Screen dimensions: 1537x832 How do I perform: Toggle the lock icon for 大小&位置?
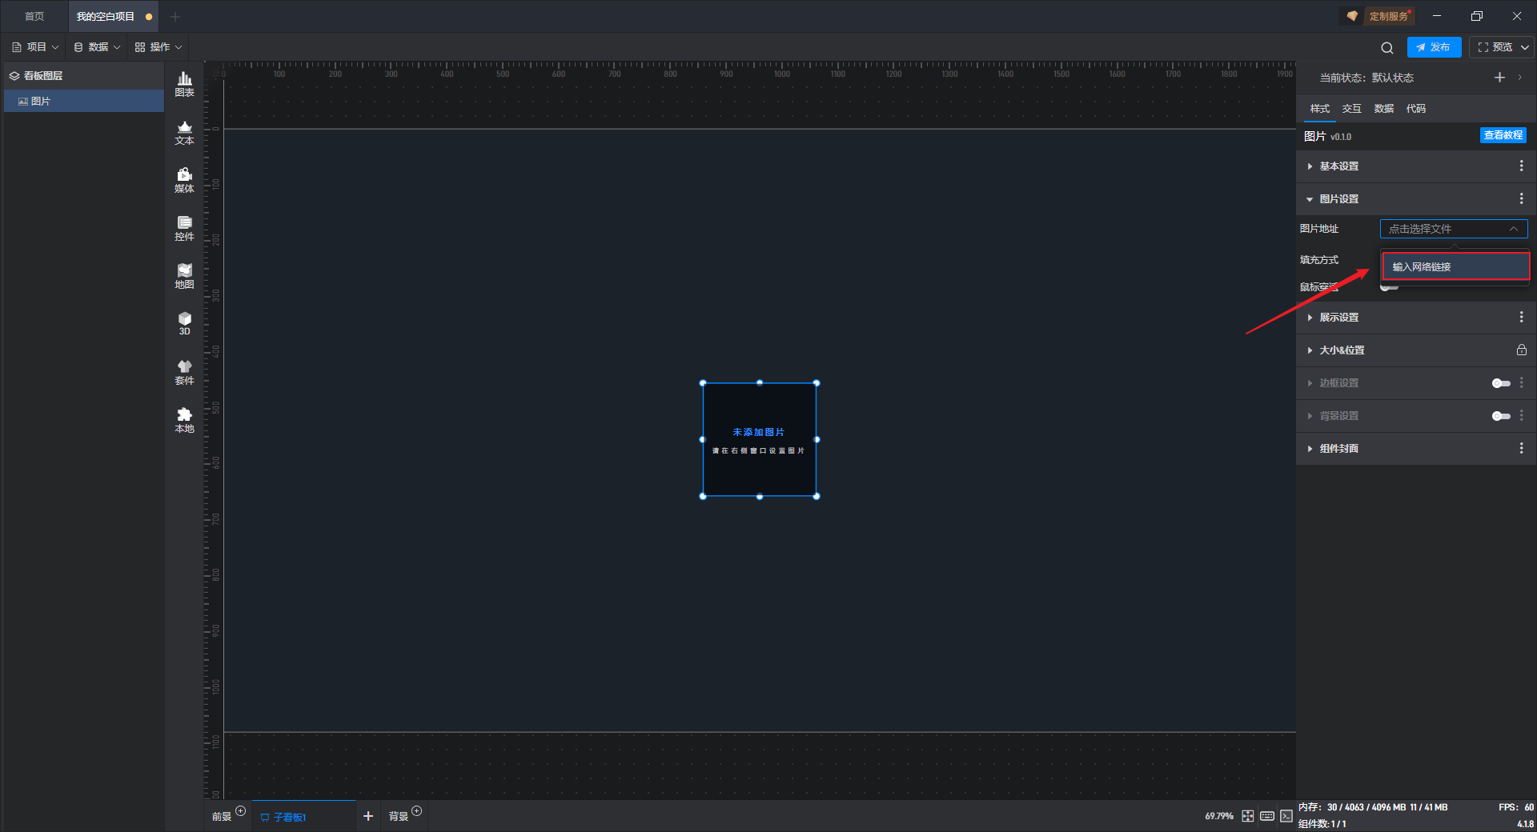(1521, 350)
